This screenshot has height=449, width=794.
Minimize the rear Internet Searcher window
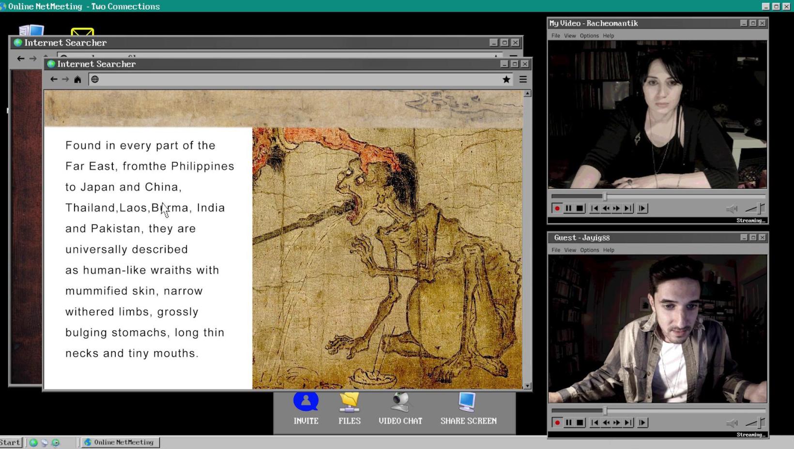(493, 43)
